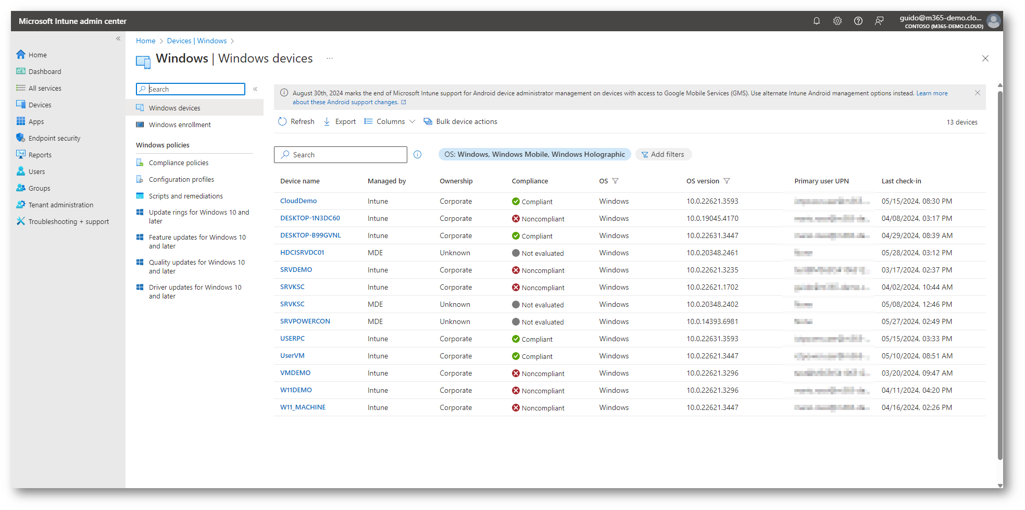Open Groups in left sidebar
The height and width of the screenshot is (510, 1025).
click(x=39, y=188)
